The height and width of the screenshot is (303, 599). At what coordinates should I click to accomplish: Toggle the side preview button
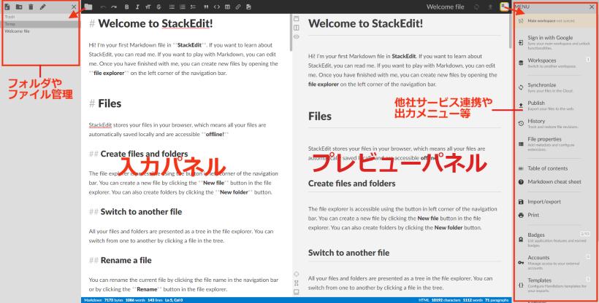coord(297,28)
